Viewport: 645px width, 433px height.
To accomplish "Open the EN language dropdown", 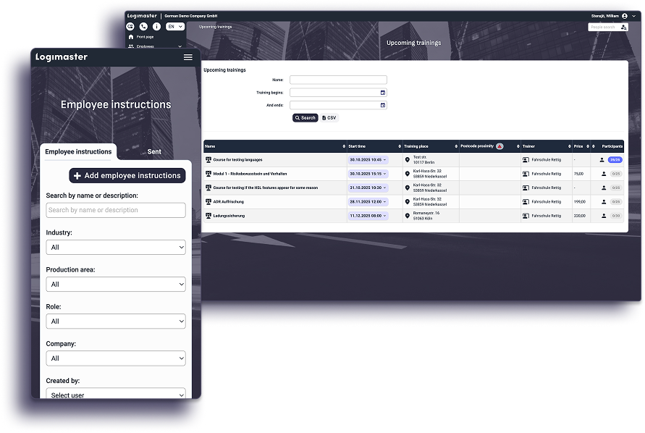I will (x=175, y=27).
